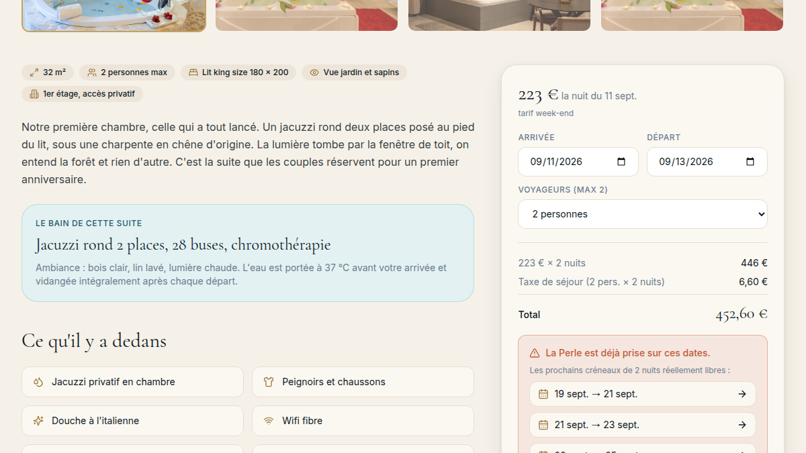This screenshot has height=453, width=806.
Task: Click the Taxe de séjour amount 6,60 €
Action: 753,282
